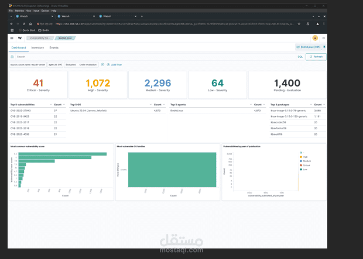Screen dimensions: 363x259
Task: Click the Refresh button
Action: pos(316,57)
